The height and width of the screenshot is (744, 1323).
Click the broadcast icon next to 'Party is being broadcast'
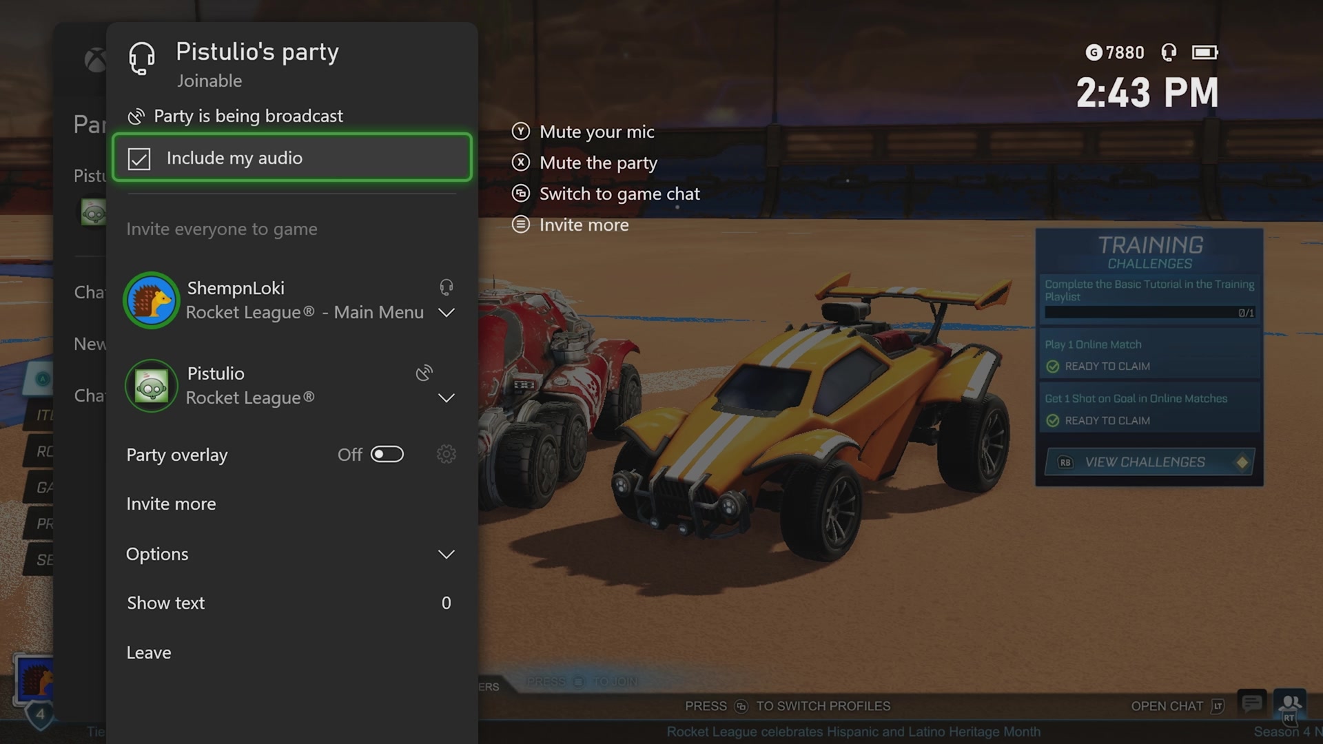(x=136, y=116)
